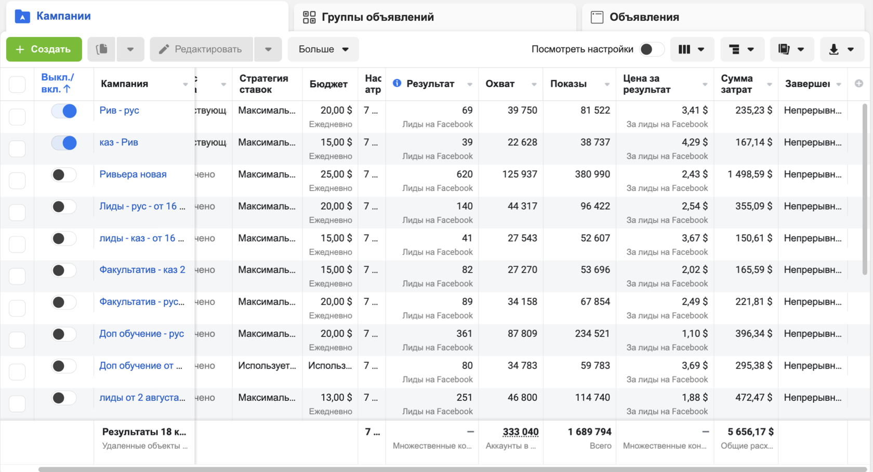Open dropdown arrow next to Редактировать
This screenshot has width=873, height=472.
[268, 49]
